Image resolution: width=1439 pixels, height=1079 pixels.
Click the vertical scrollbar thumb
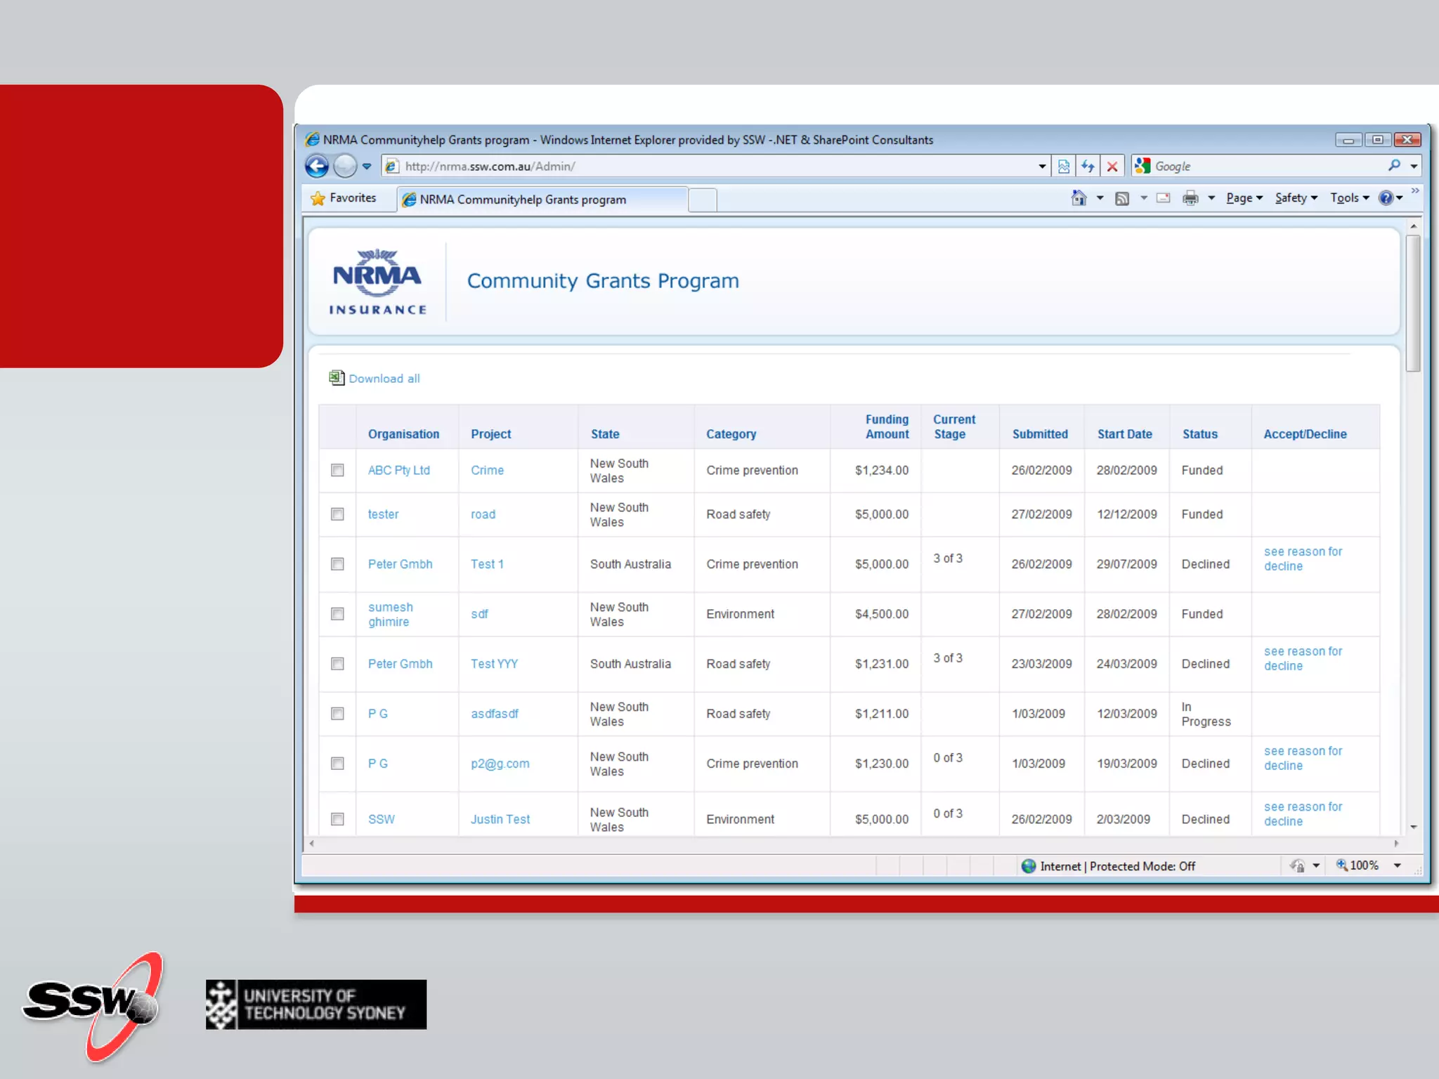coord(1413,302)
